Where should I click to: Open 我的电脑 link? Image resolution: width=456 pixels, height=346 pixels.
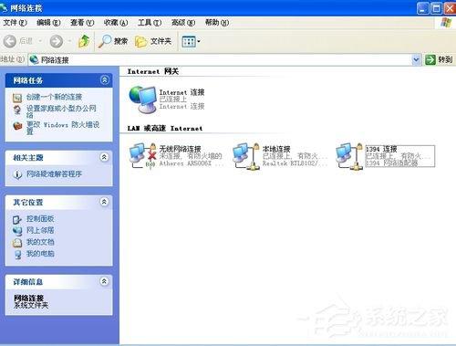[40, 253]
